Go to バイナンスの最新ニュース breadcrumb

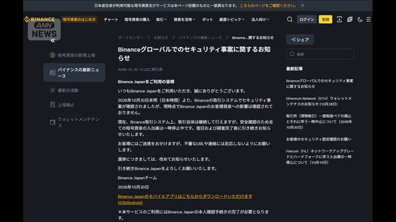(x=200, y=38)
